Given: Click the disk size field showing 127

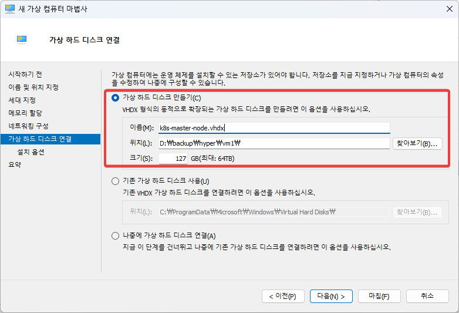Looking at the screenshot, I should 173,159.
